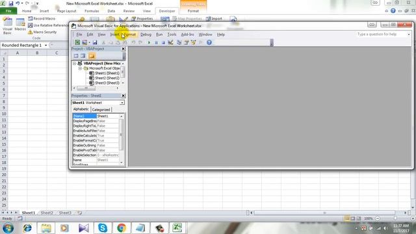
Task: Click Reset stop icon in VBA toolbar
Action: click(163, 42)
